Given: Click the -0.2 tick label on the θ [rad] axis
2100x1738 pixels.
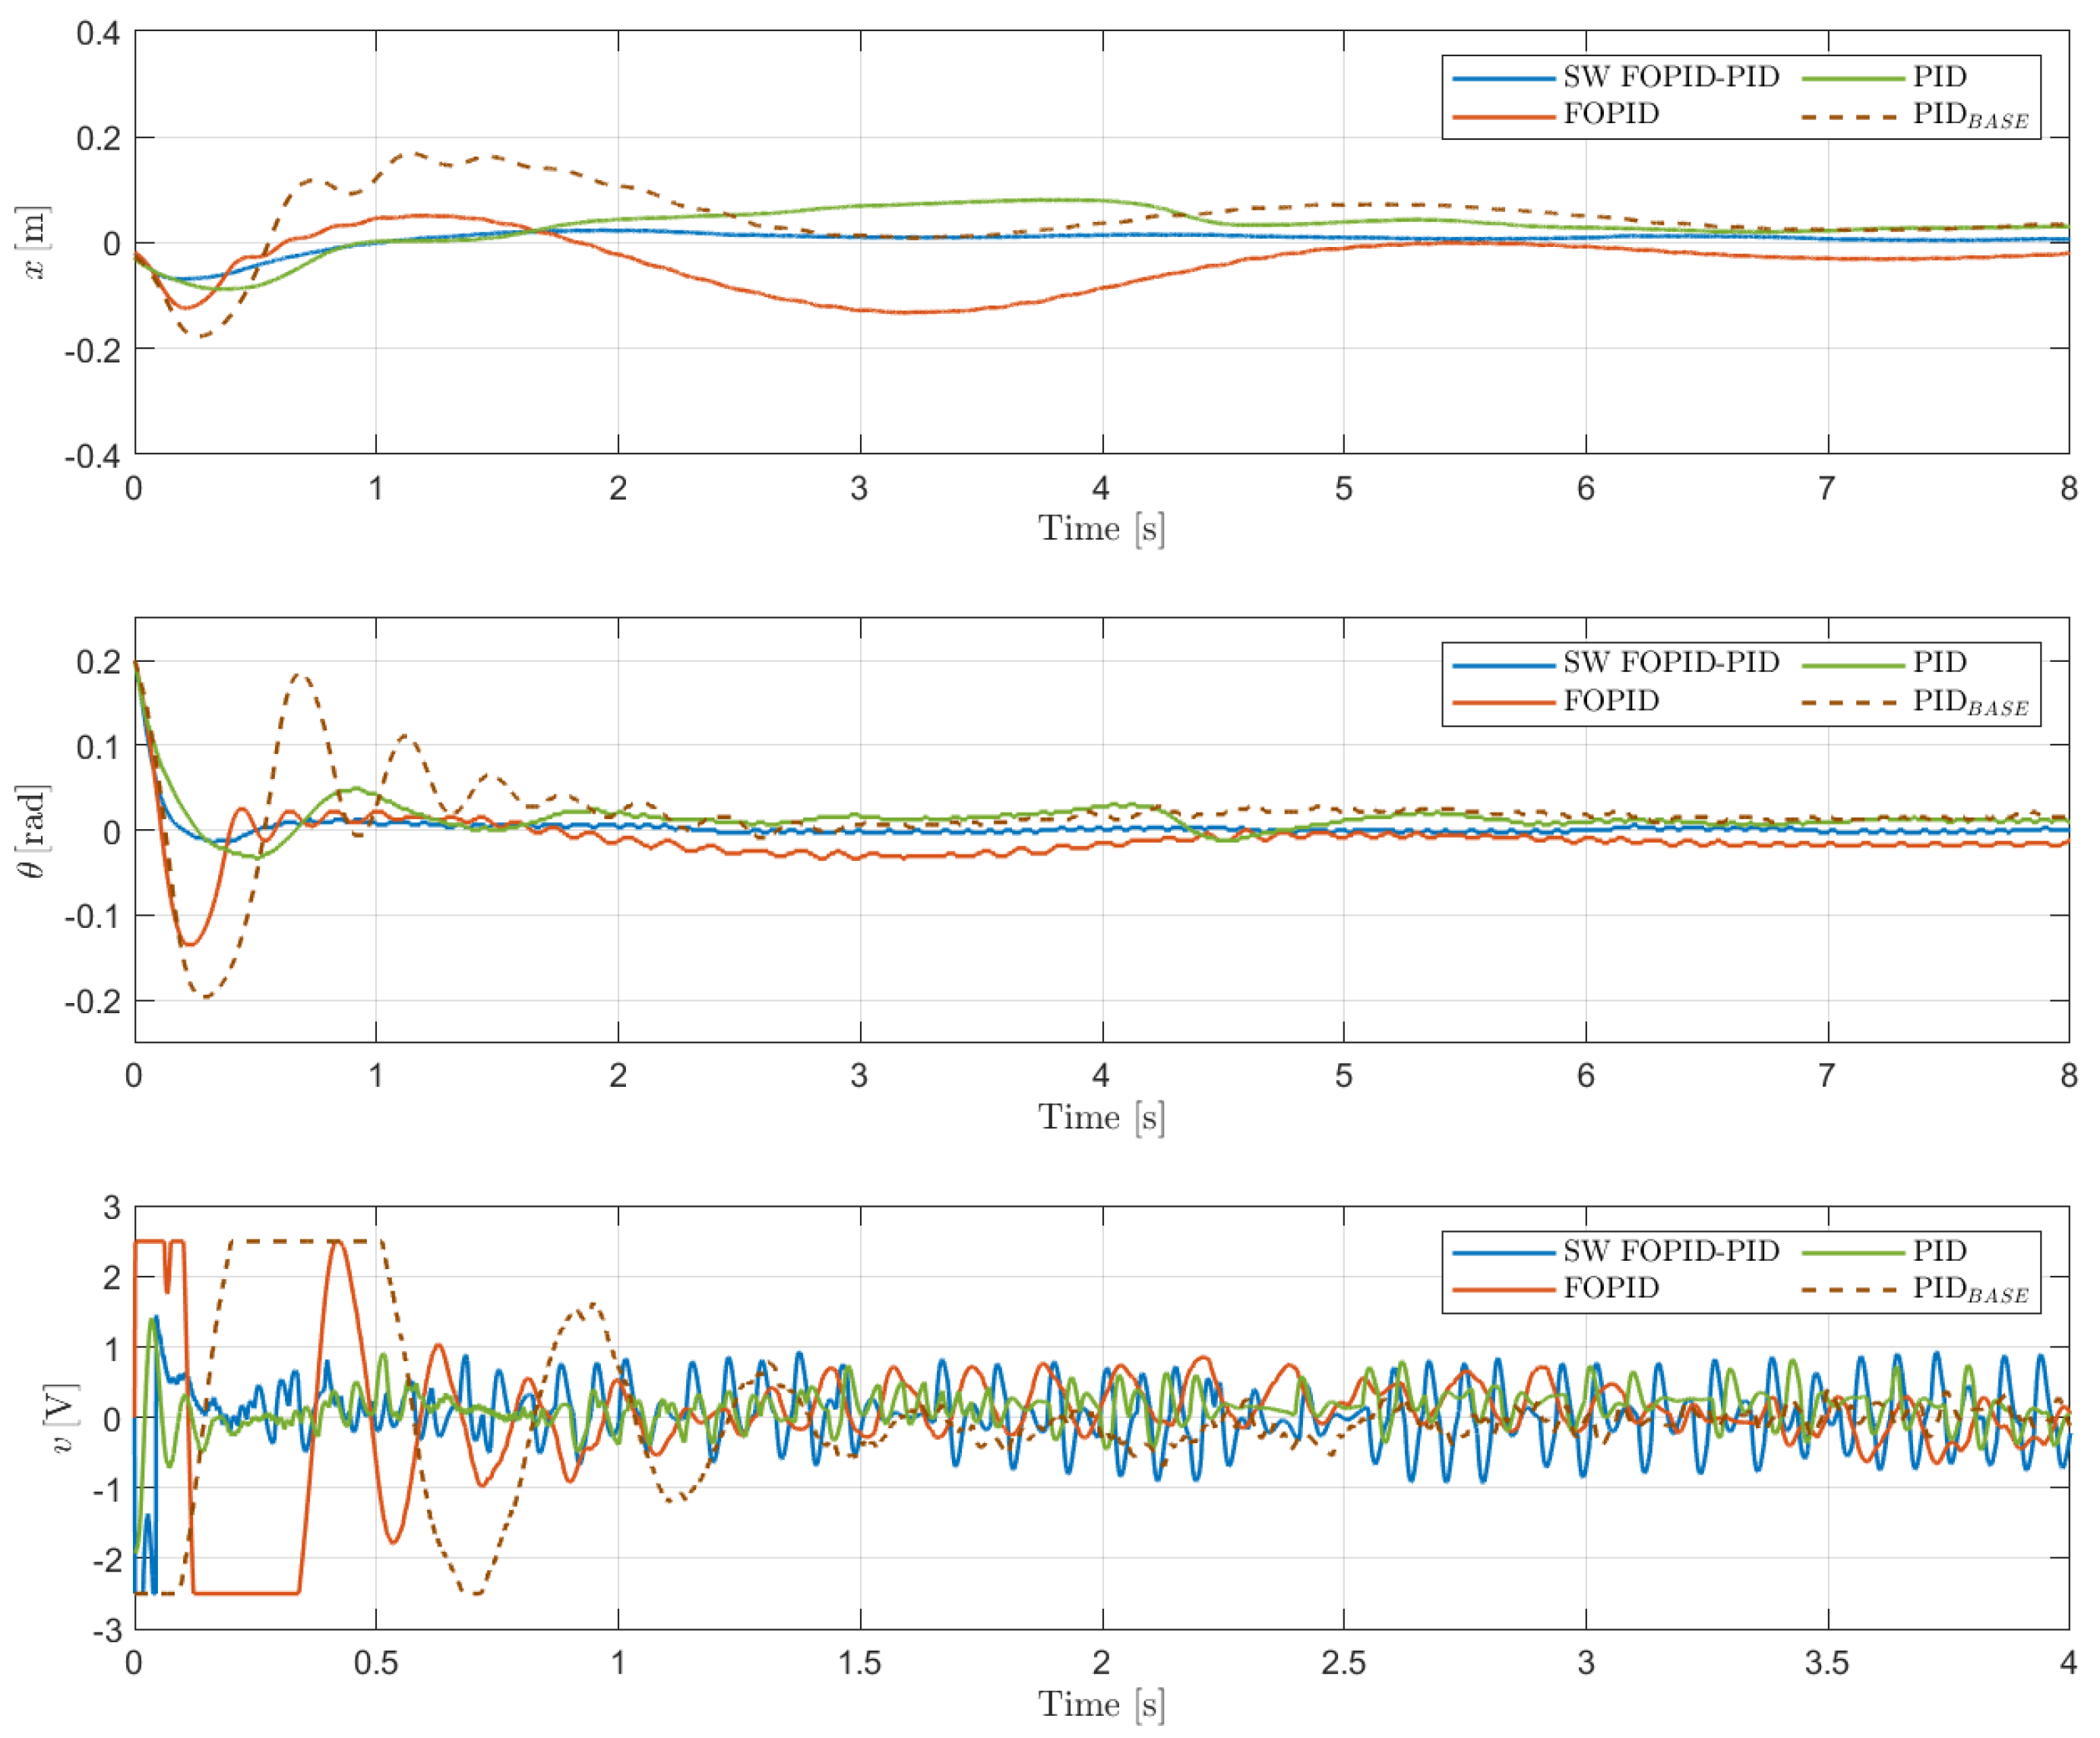Looking at the screenshot, I should (x=92, y=1001).
